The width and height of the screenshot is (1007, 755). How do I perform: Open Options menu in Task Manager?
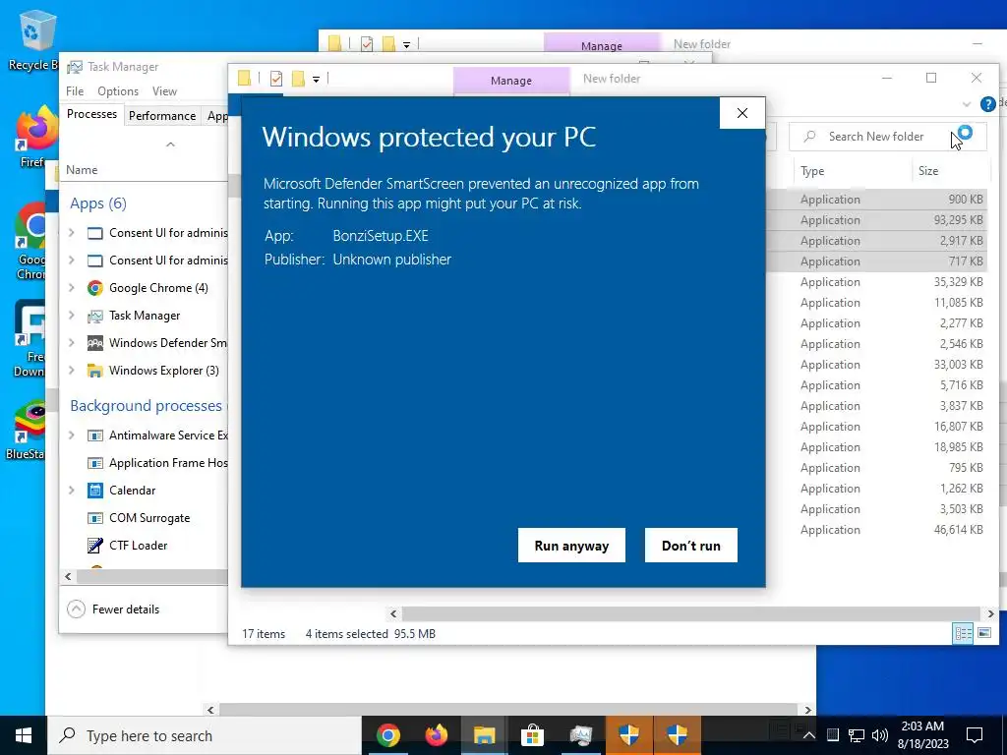pos(118,91)
